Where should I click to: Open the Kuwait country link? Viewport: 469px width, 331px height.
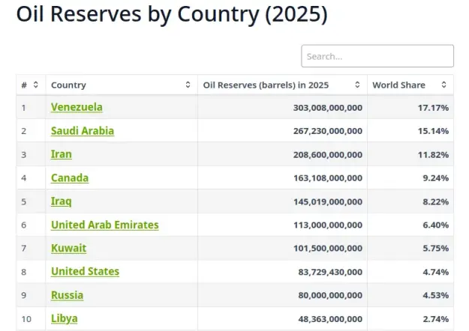tap(68, 249)
